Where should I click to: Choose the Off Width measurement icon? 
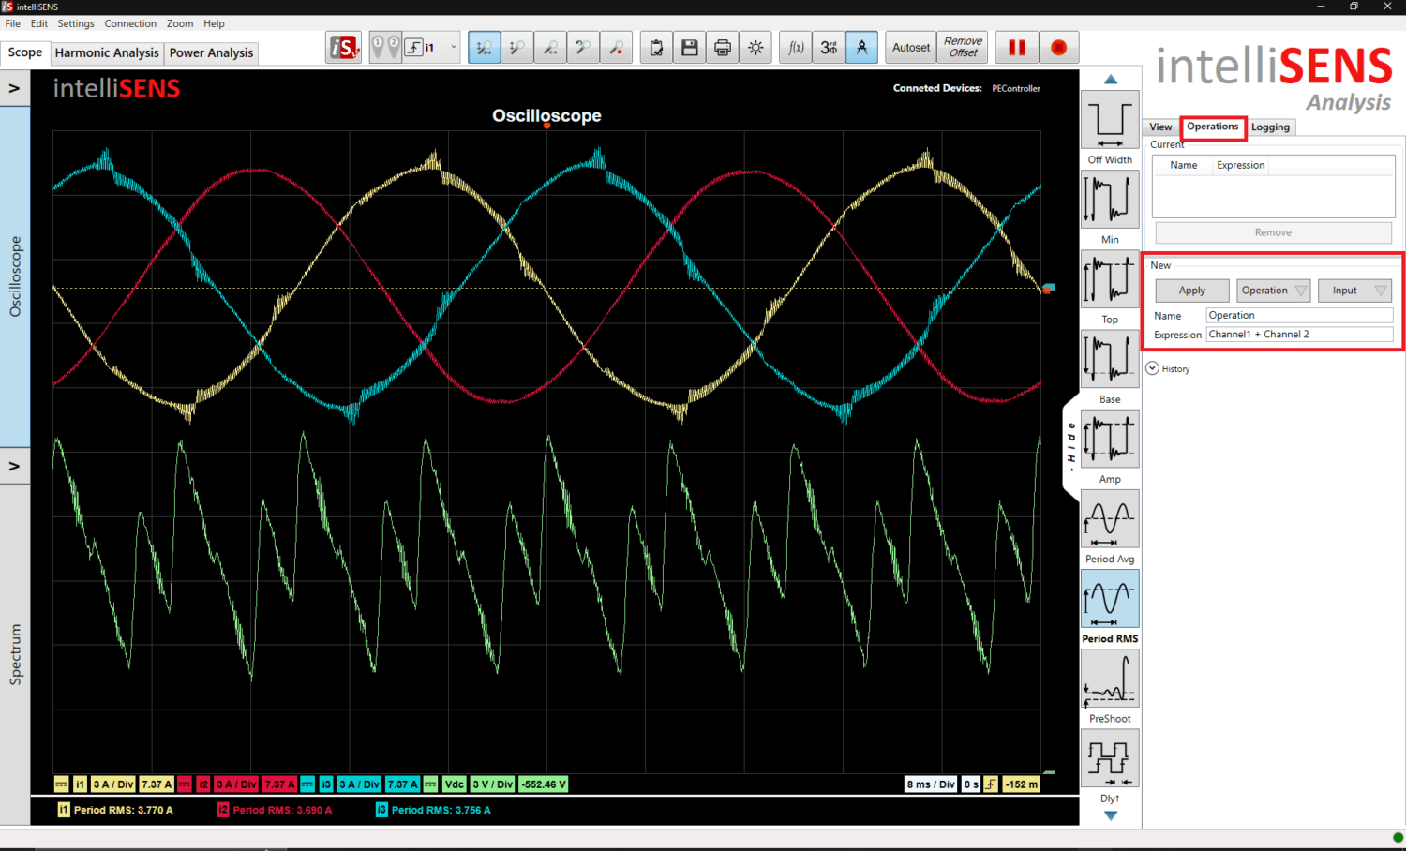[1110, 120]
